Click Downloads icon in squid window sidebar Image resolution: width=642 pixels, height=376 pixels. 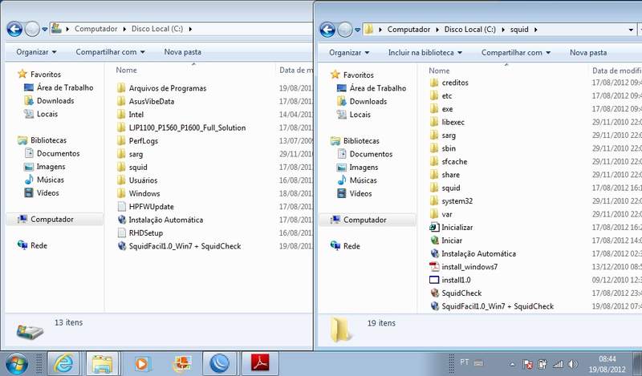342,102
